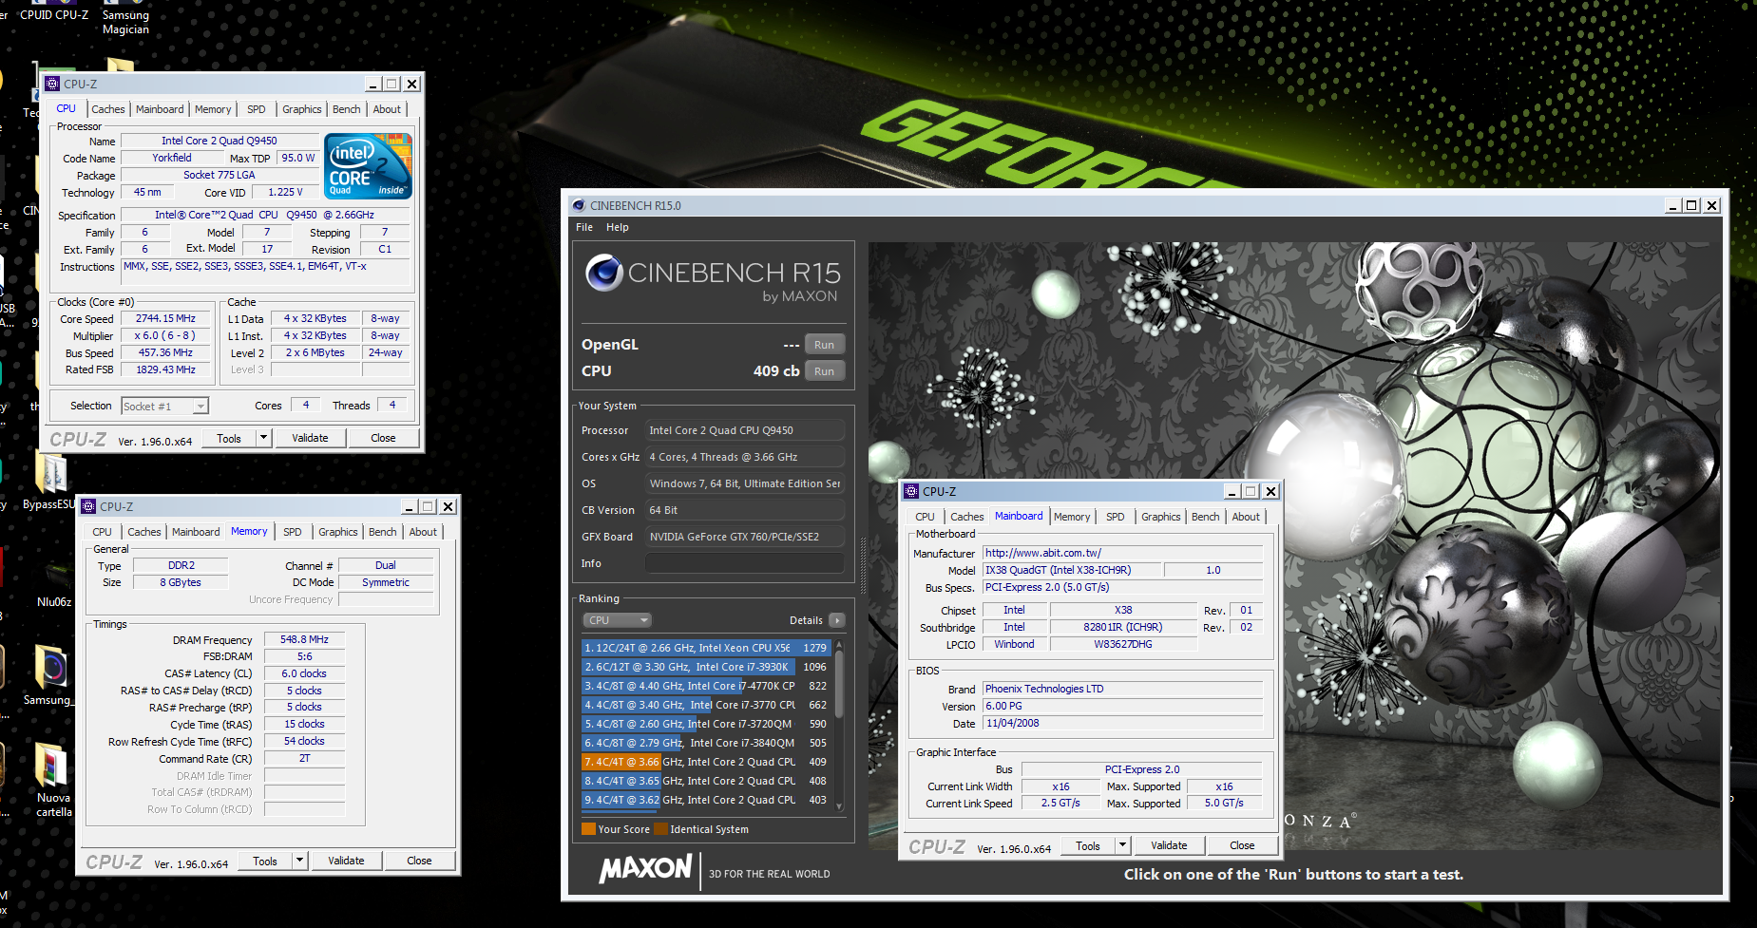
Task: Select ranking row 3 Core i7-4770K
Action: [x=706, y=686]
